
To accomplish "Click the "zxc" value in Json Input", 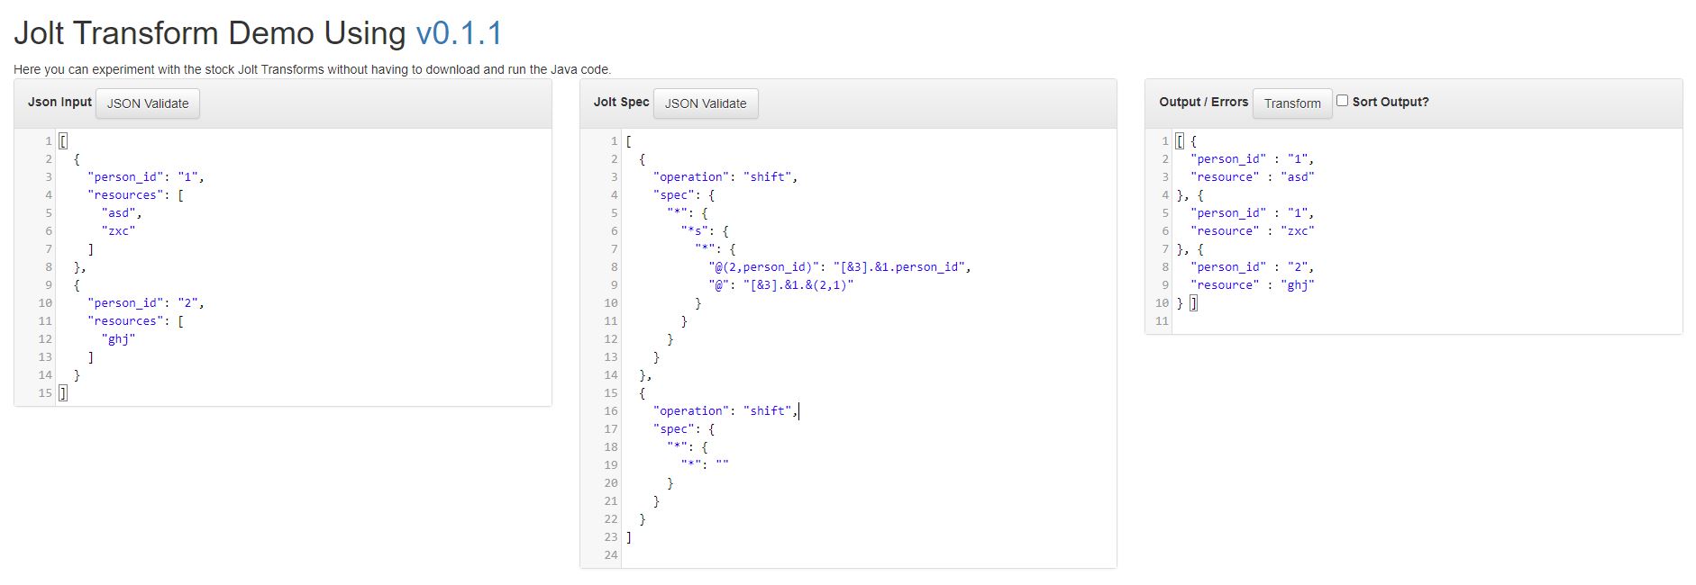I will pos(118,231).
